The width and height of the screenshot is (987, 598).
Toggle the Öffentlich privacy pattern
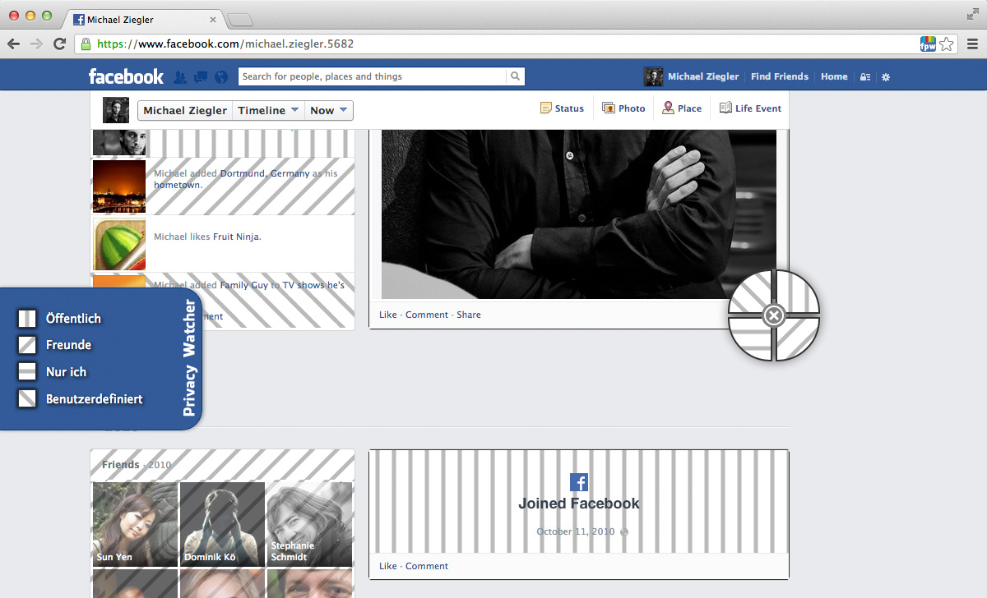(28, 319)
